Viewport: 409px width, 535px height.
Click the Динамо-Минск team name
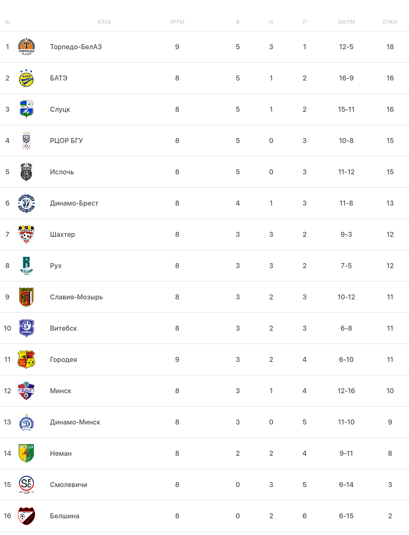[x=75, y=422]
